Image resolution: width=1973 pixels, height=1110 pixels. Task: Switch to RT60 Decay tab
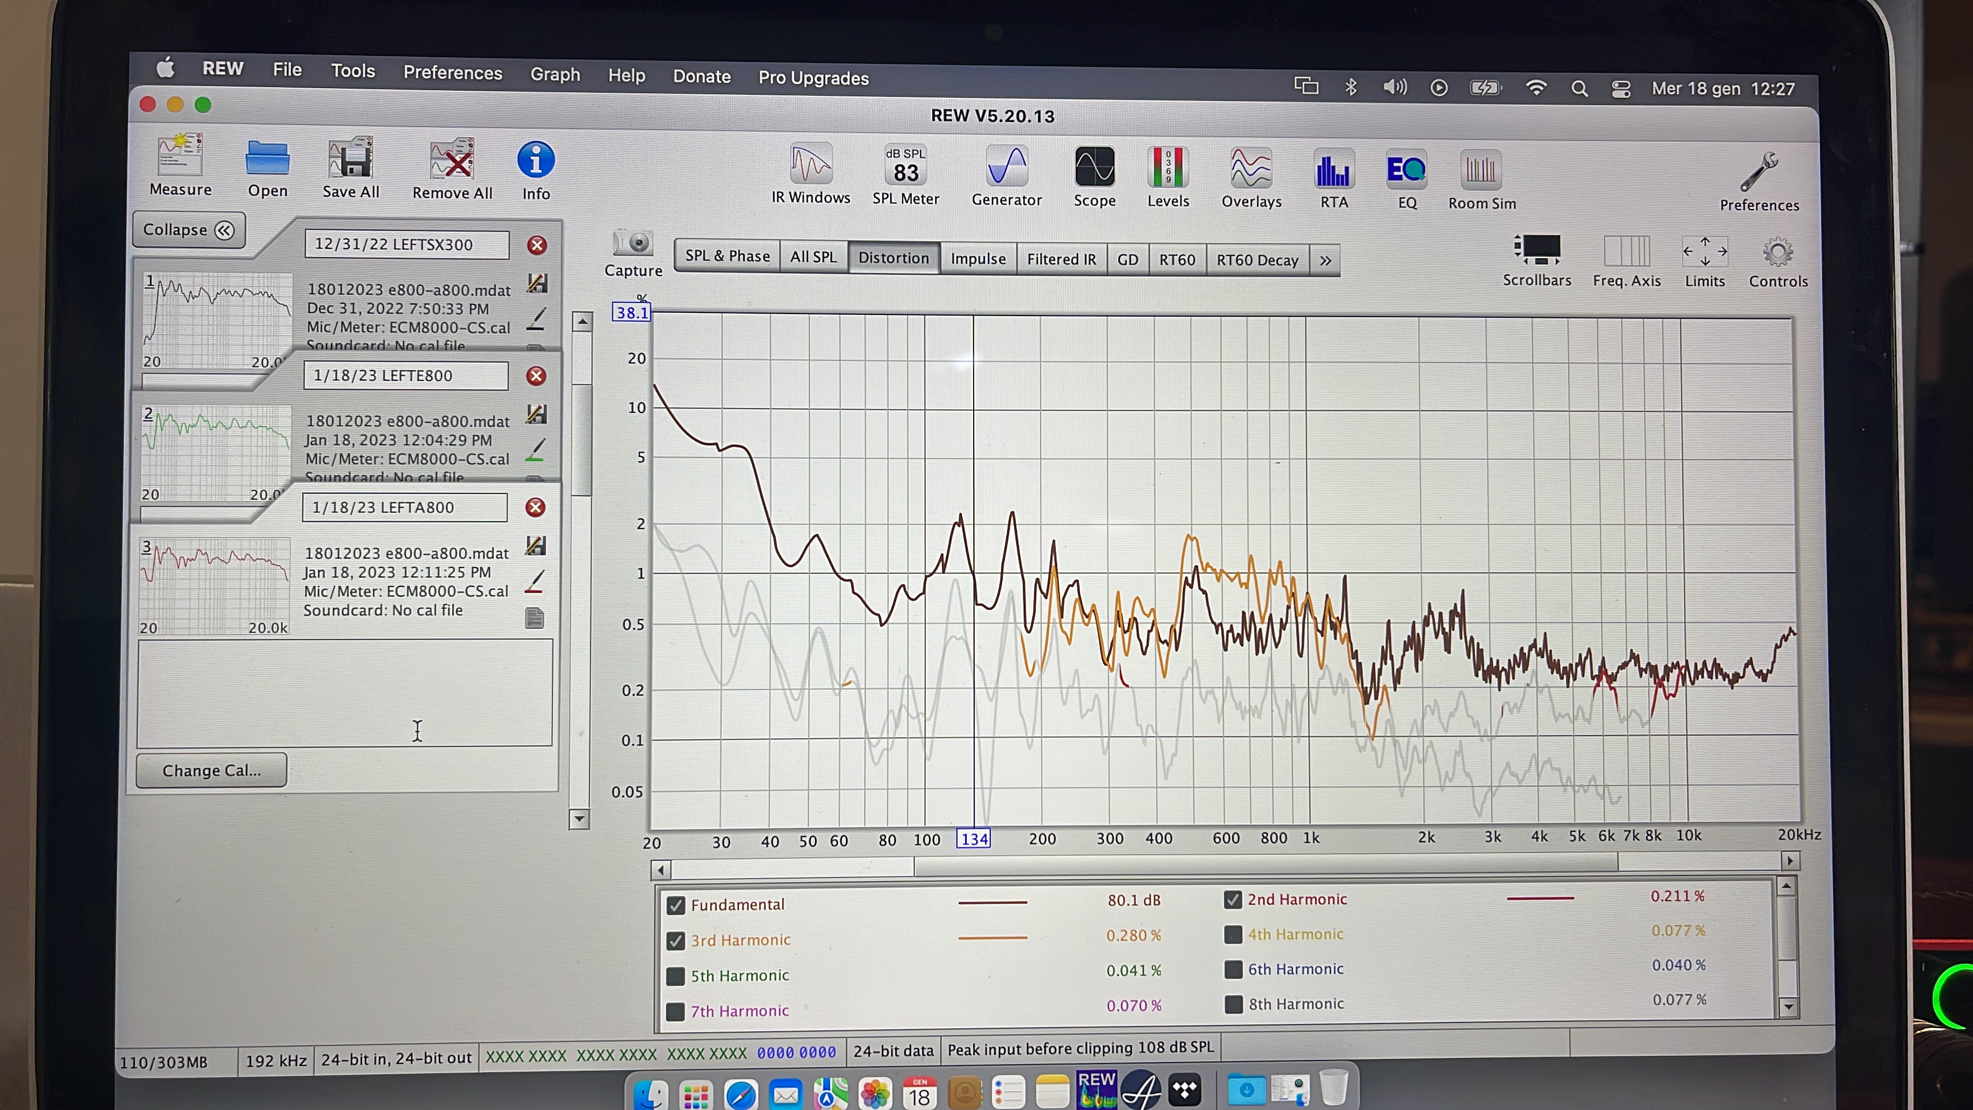pyautogui.click(x=1257, y=261)
